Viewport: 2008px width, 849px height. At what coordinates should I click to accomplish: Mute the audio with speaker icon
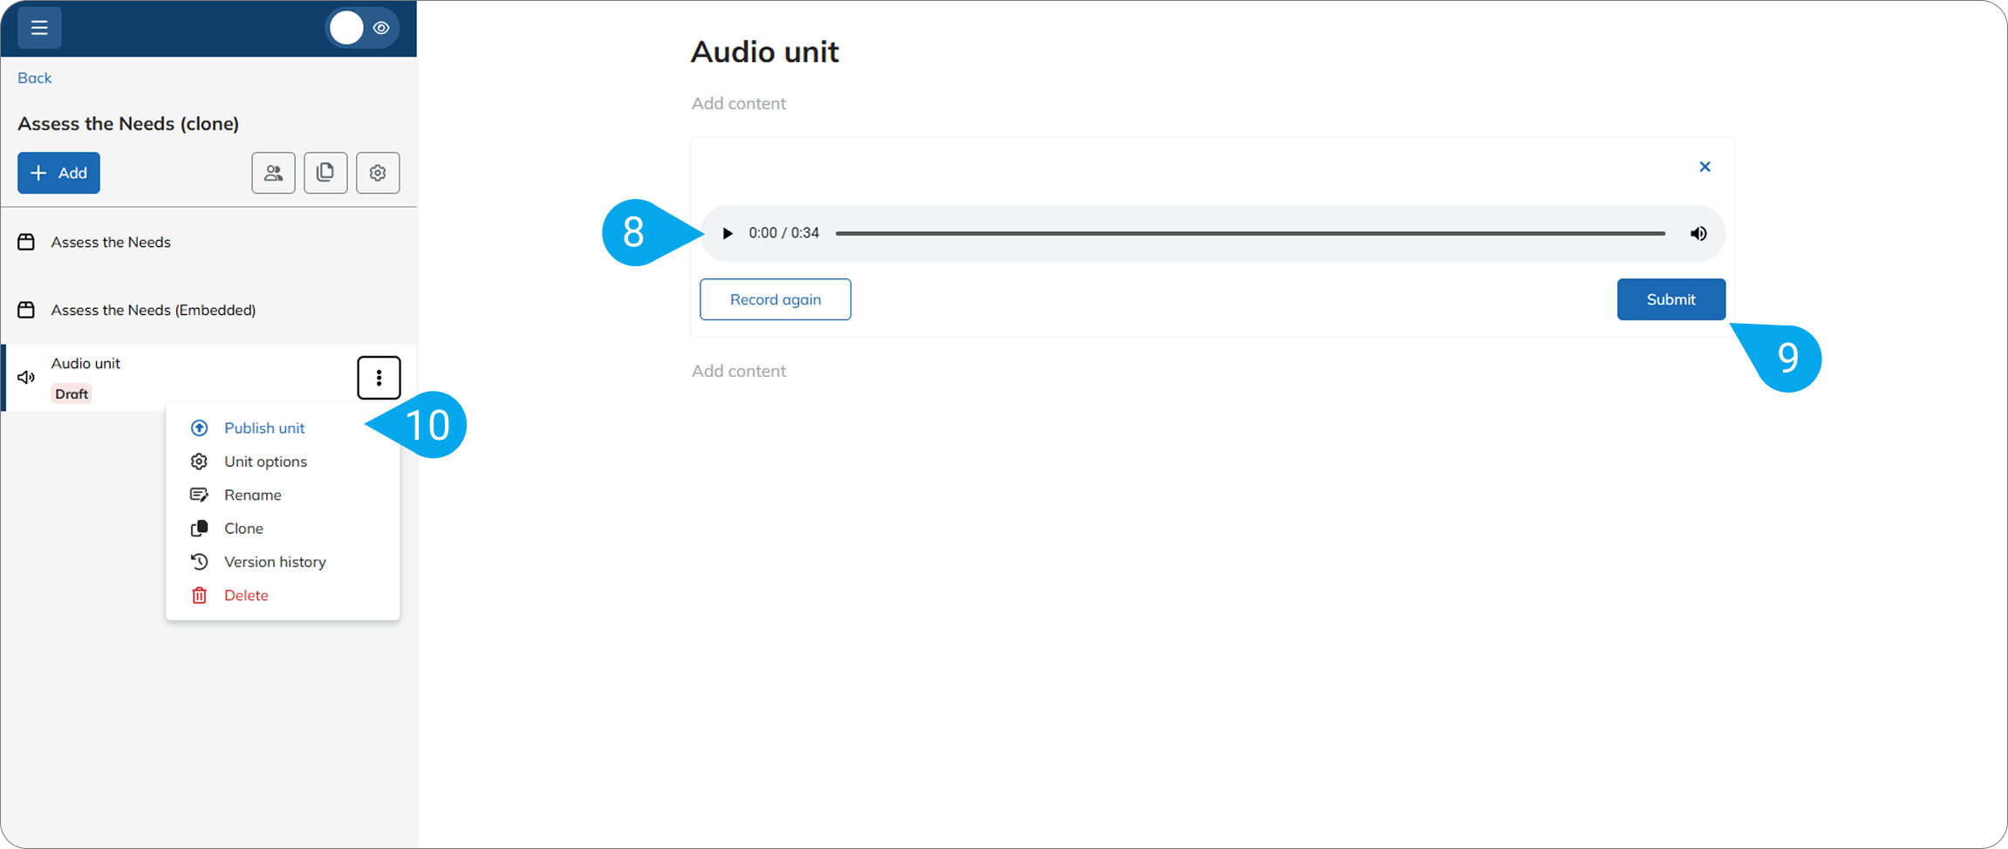pyautogui.click(x=1698, y=233)
